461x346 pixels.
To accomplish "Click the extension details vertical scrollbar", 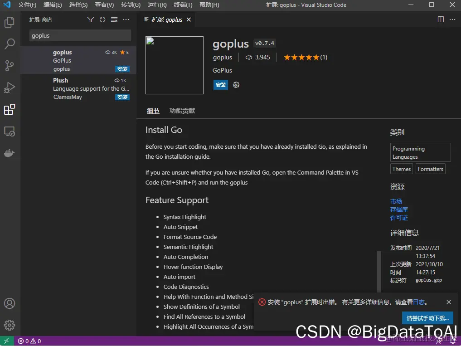I will click(x=379, y=271).
